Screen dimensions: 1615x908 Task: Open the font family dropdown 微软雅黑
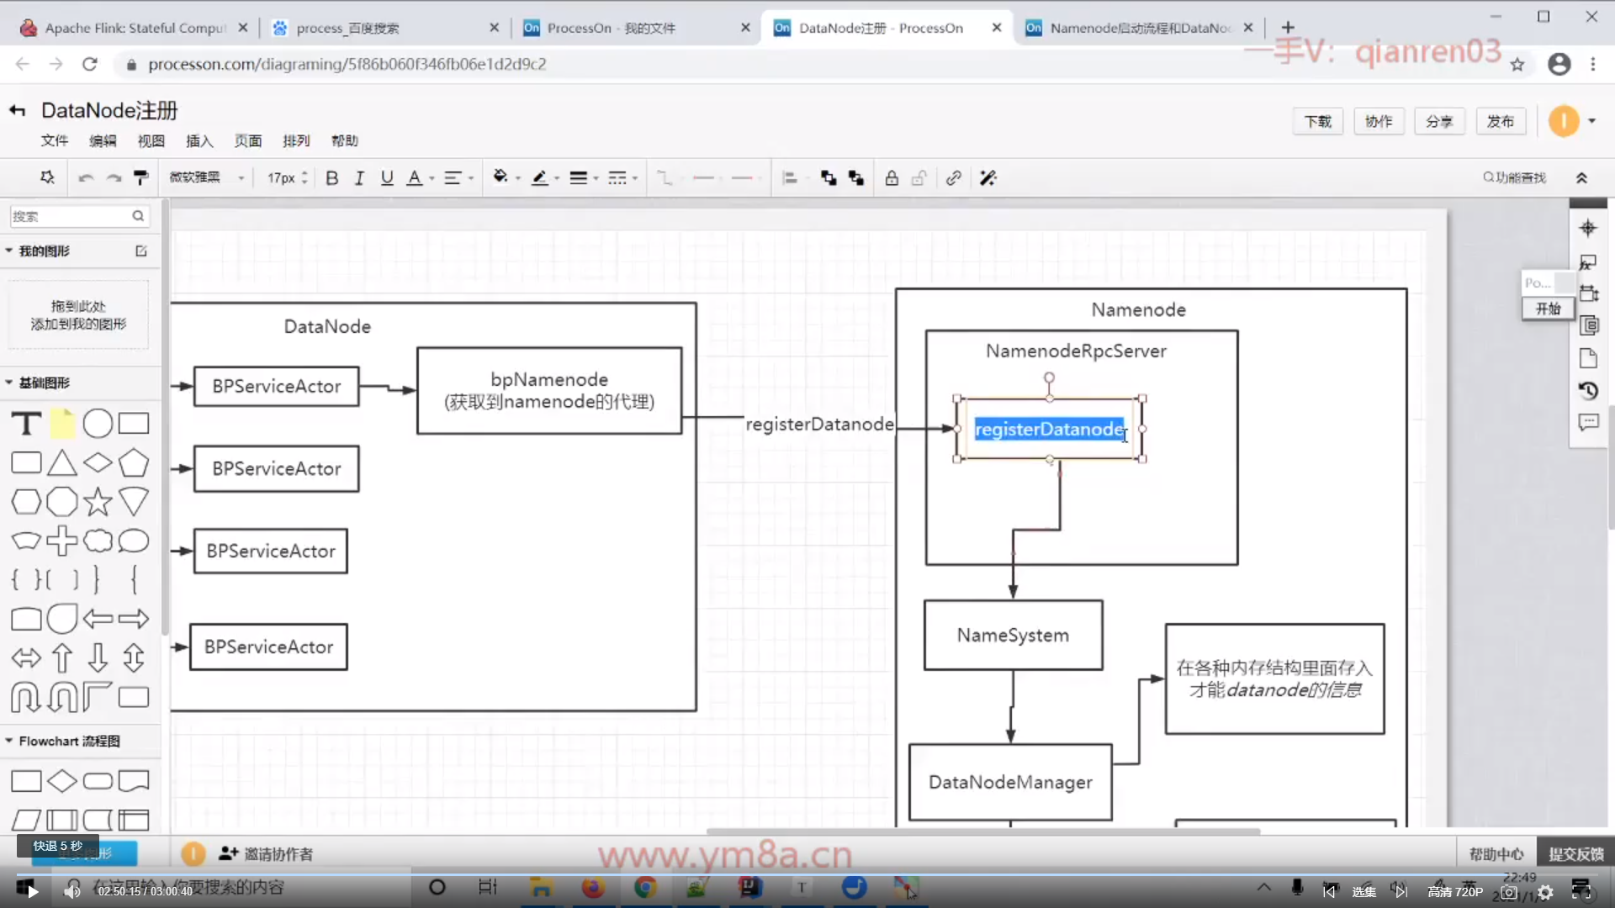tap(206, 177)
